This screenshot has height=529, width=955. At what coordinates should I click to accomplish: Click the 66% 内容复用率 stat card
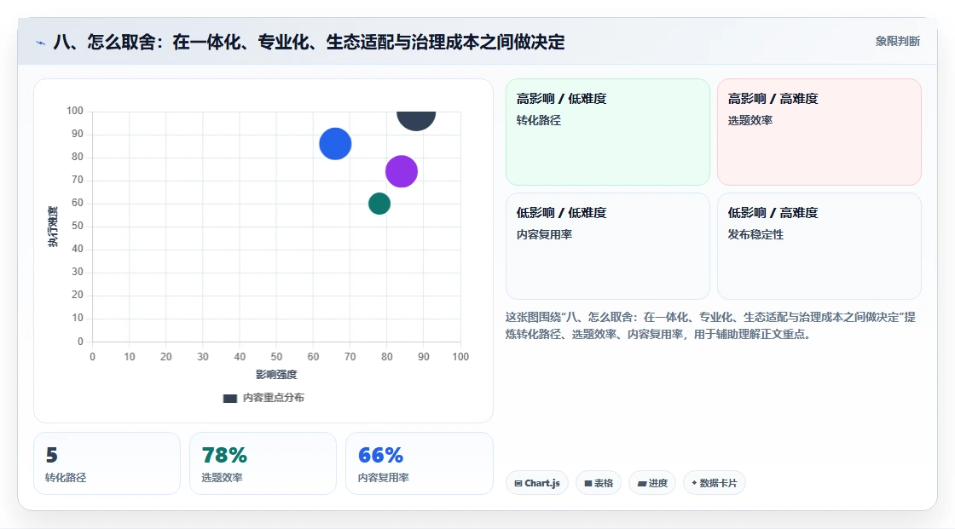[419, 464]
